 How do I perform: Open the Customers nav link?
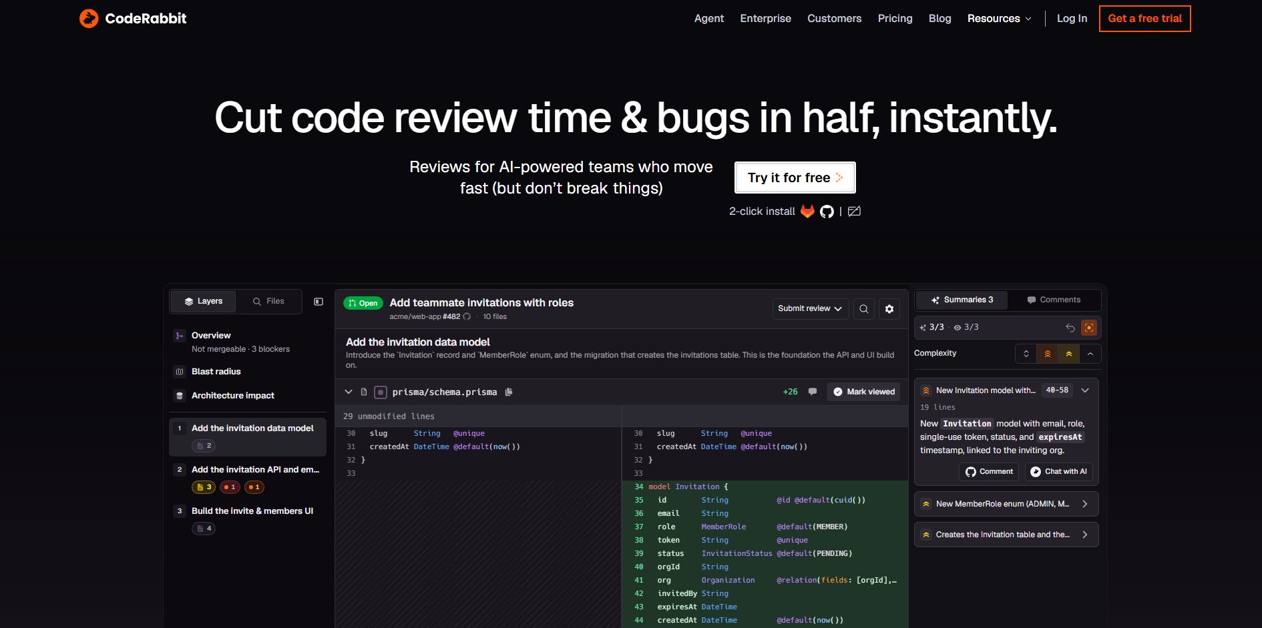point(835,19)
